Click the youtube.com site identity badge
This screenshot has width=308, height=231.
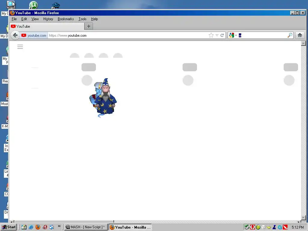click(34, 35)
